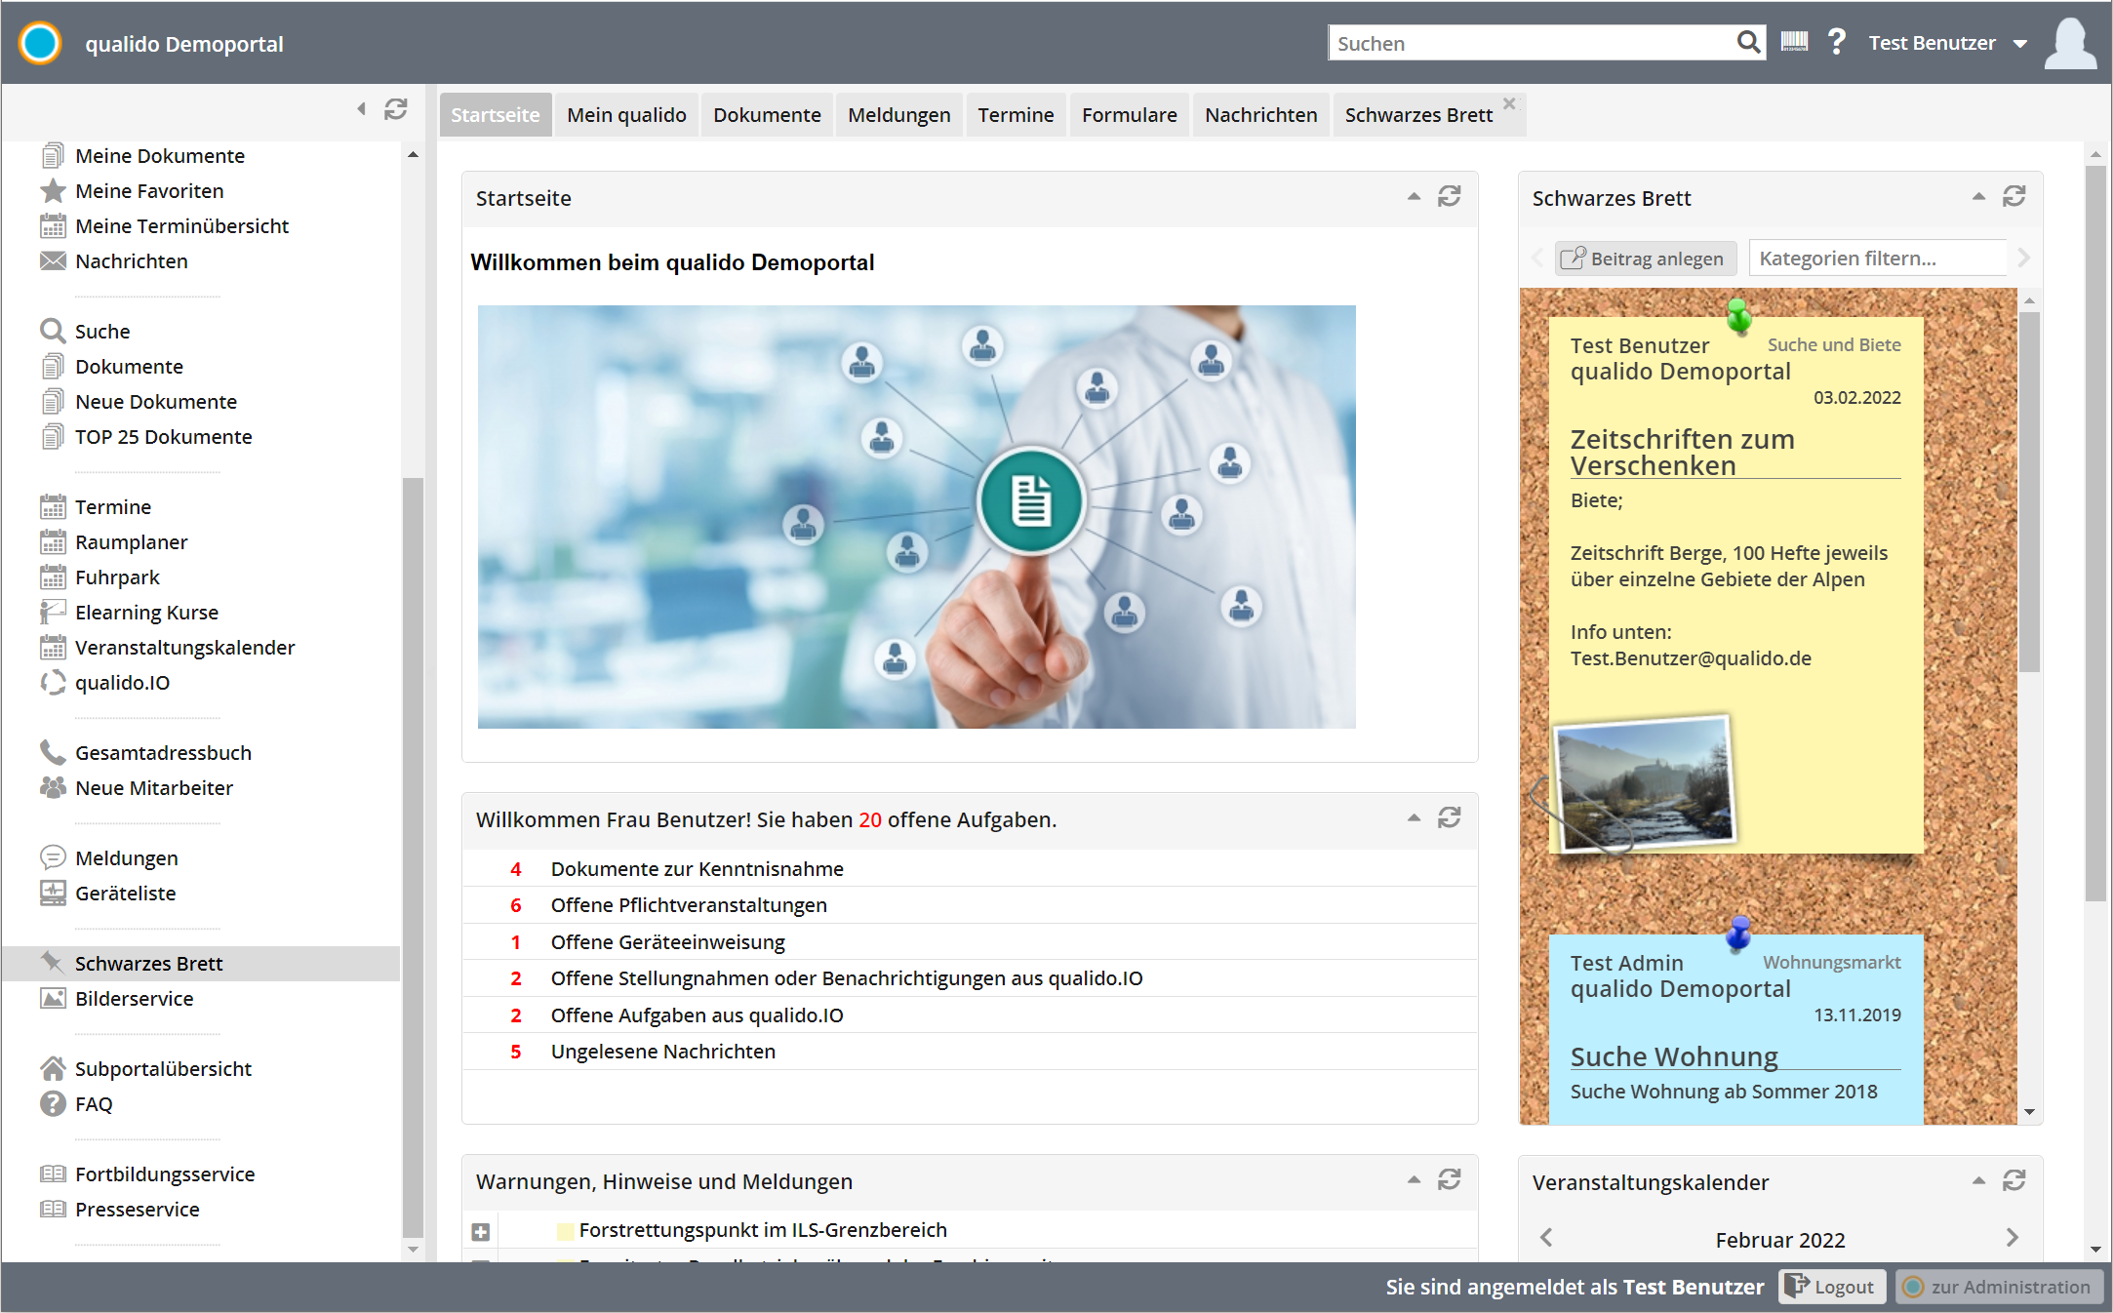
Task: Close the Schwarzes Brett tab
Action: click(1509, 103)
